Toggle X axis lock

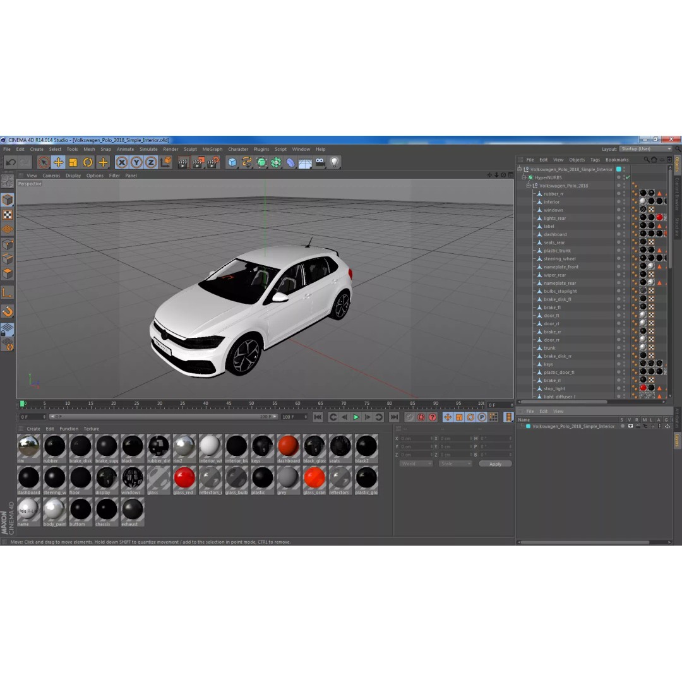click(122, 162)
